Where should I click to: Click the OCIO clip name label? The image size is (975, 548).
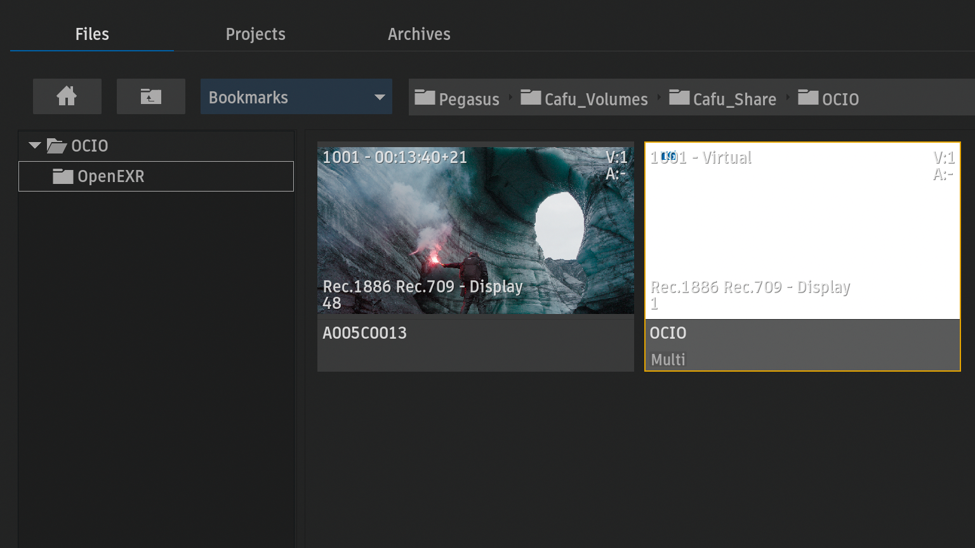pos(668,333)
